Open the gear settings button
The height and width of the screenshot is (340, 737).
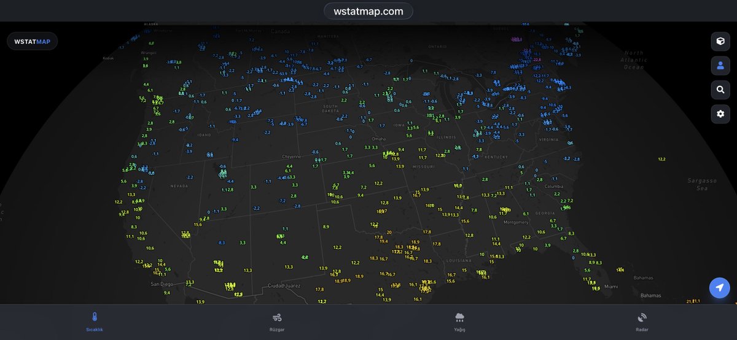point(720,114)
